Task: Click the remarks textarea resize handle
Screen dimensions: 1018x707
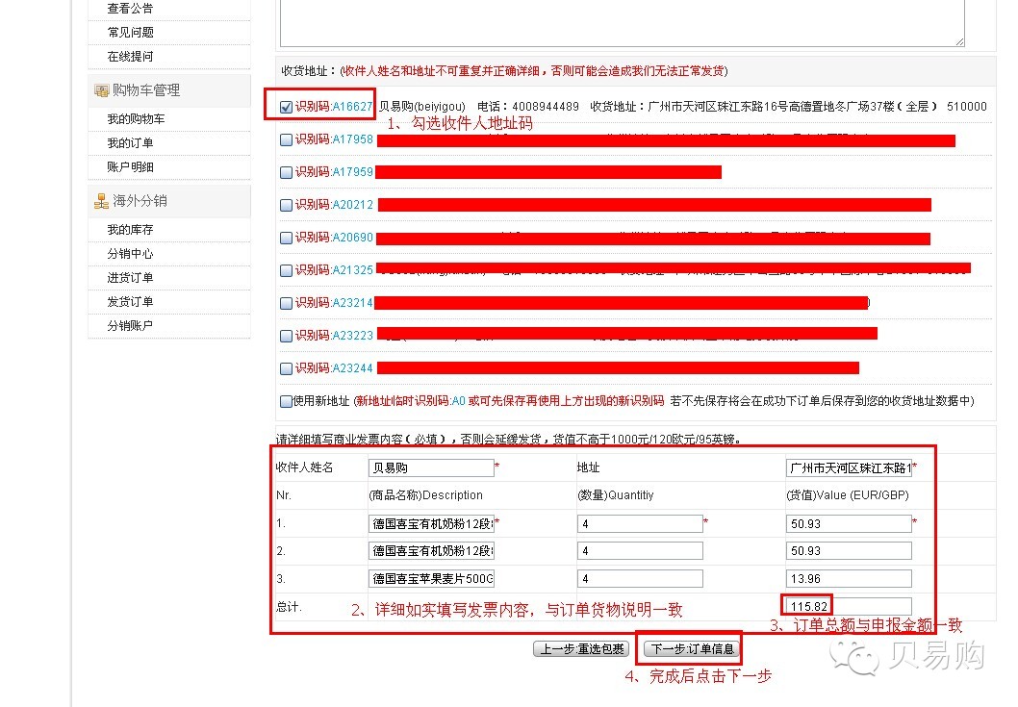Action: tap(959, 41)
